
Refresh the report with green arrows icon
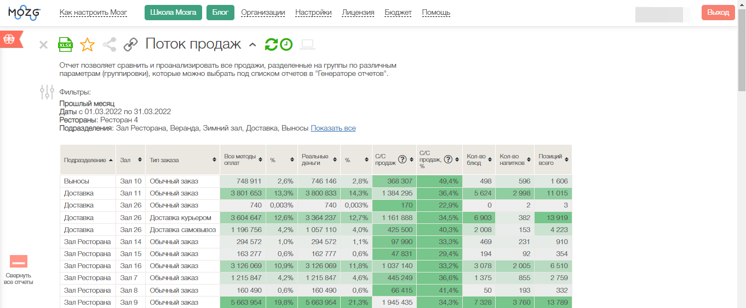tap(271, 45)
